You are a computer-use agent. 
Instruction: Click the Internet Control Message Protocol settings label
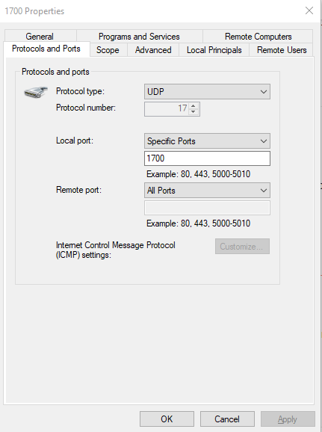115,250
